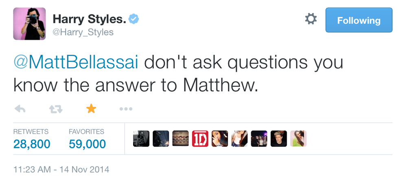Open the @MattBellassai mention link
399x182 pixels.
(77, 63)
